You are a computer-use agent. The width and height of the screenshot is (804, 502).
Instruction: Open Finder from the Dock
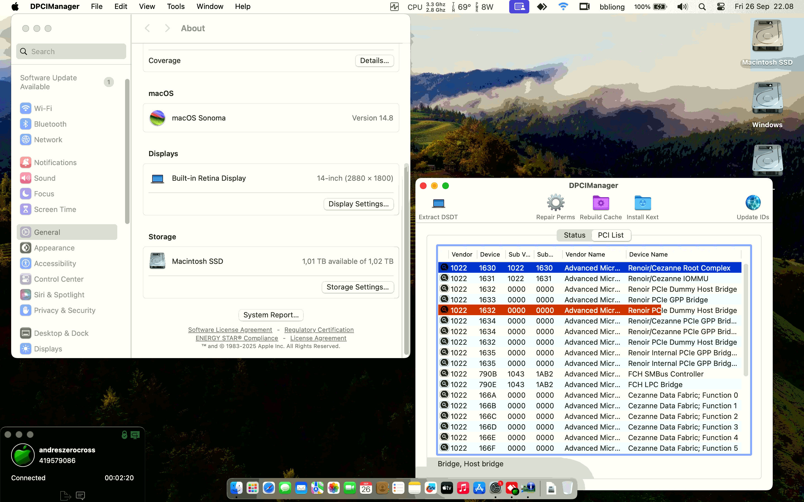tap(236, 488)
